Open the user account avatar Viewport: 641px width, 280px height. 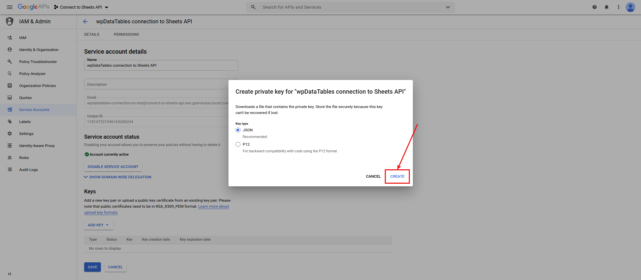[630, 7]
